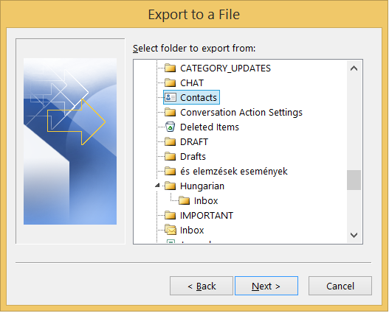
Task: Click the IMPORTANT folder icon
Action: pyautogui.click(x=171, y=215)
